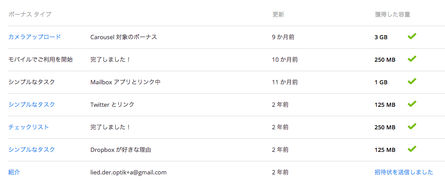Click checkmark in the チェックリスト row
The image size is (445, 192).
(412, 126)
